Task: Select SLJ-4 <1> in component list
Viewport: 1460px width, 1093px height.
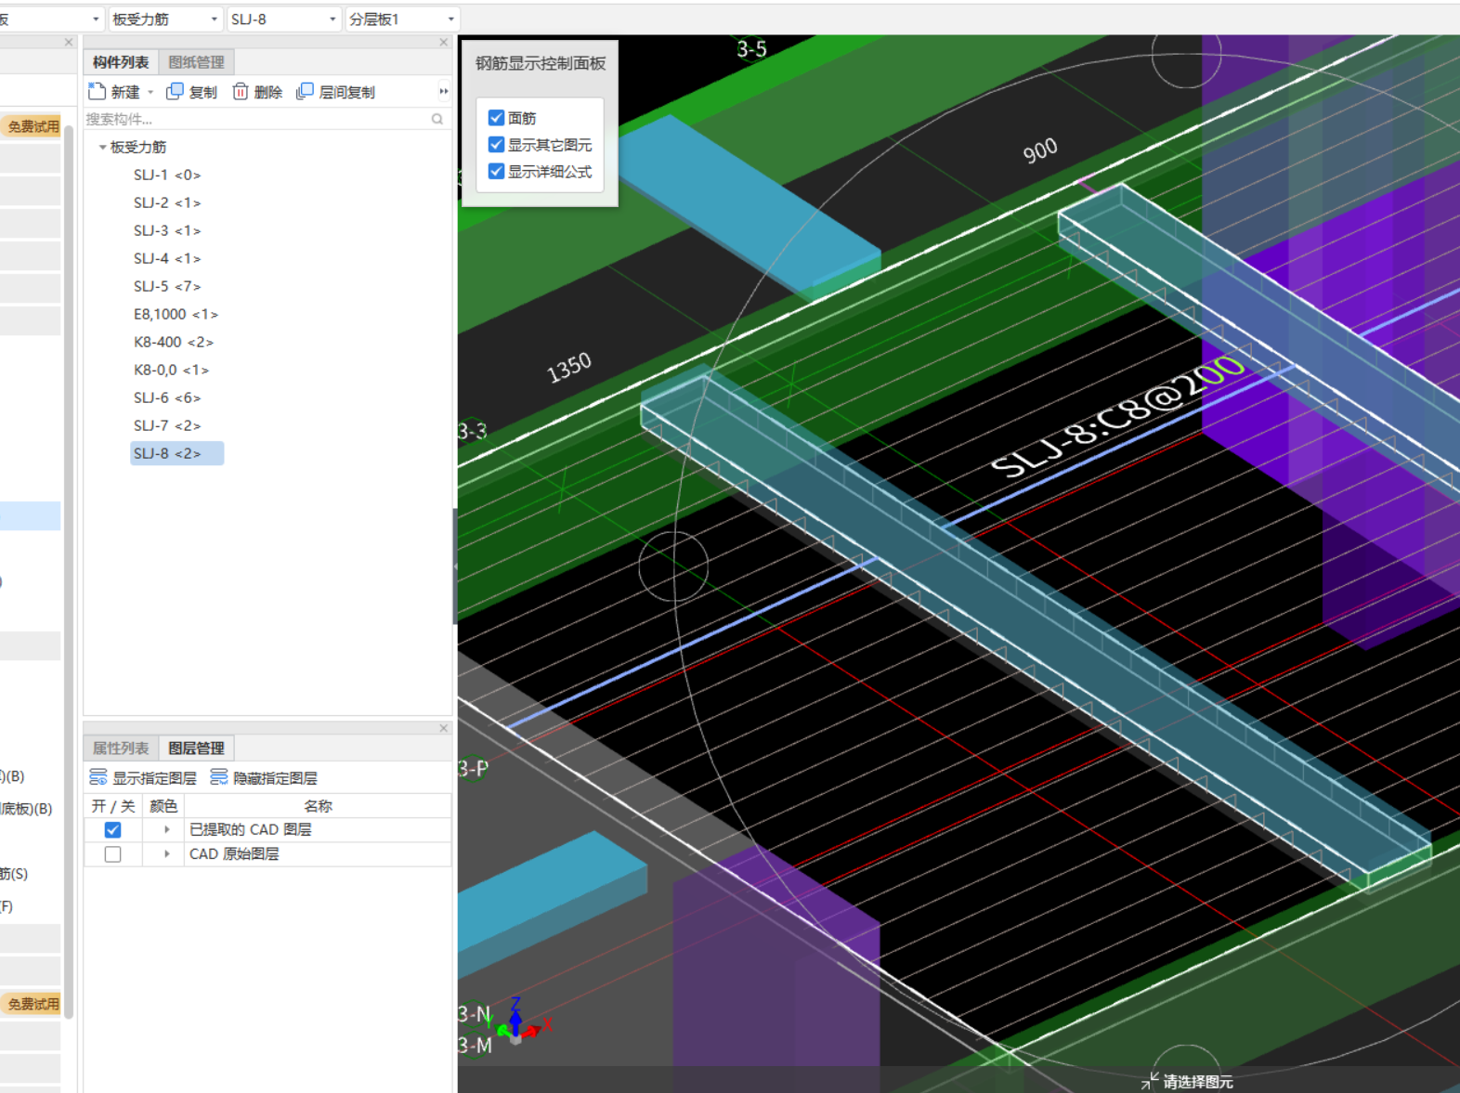Action: coord(167,258)
